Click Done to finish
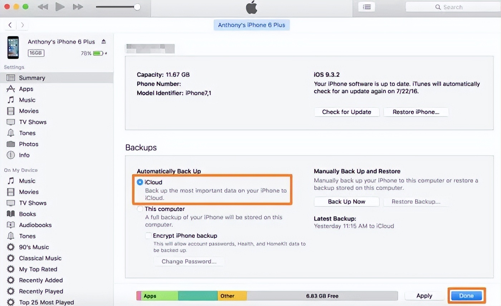The width and height of the screenshot is (501, 306). click(466, 296)
